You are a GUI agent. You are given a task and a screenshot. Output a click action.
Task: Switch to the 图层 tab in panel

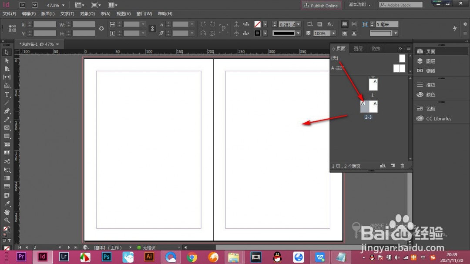358,48
